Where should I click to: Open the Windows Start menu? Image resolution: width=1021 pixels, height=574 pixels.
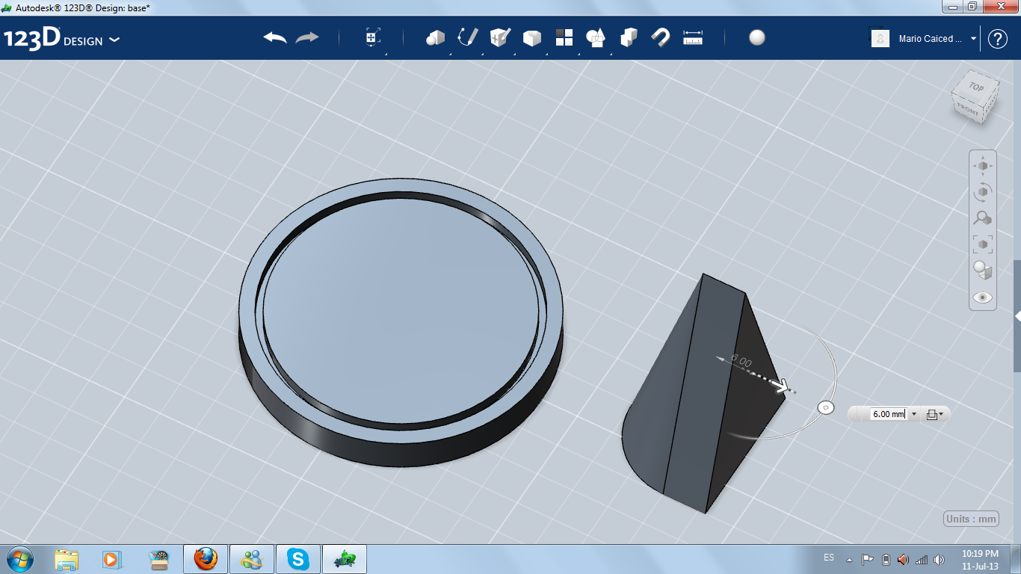click(x=19, y=559)
